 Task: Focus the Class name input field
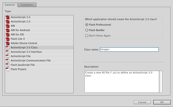click(x=129, y=50)
